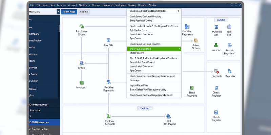Select QuickBooks Desktop Help Contexts menu item
This screenshot has height=135, width=271.
click(x=154, y=11)
